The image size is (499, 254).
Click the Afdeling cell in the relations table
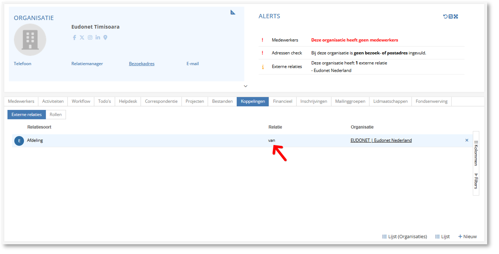pos(35,140)
